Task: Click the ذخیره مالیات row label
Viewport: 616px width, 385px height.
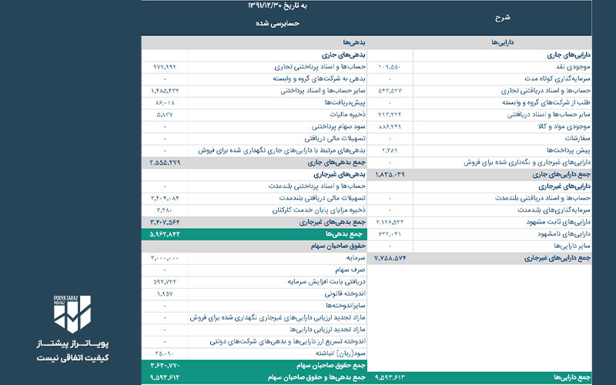Action: 348,115
